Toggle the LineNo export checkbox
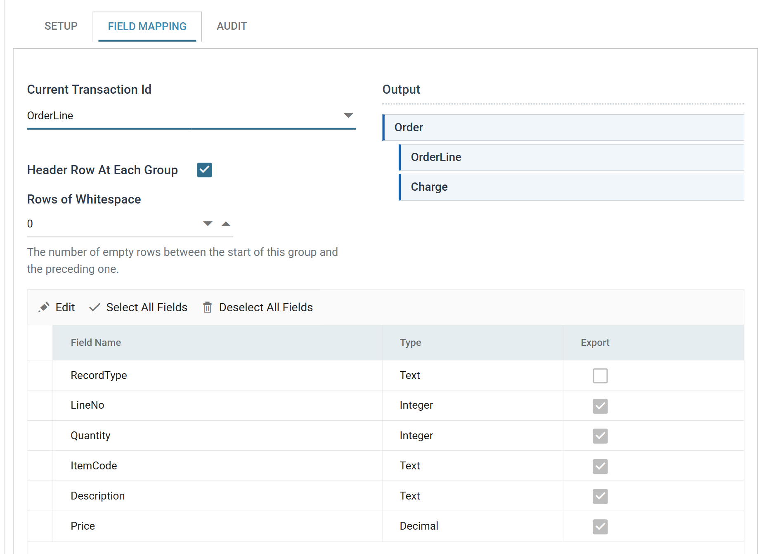 click(600, 406)
